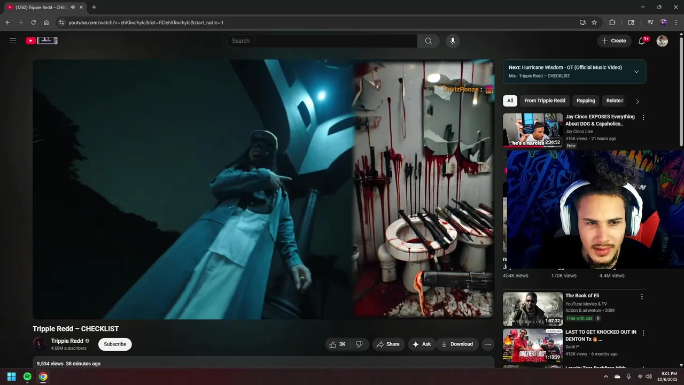Viewport: 684px width, 385px height.
Task: Subscribe to Trippie Redd
Action: 115,344
